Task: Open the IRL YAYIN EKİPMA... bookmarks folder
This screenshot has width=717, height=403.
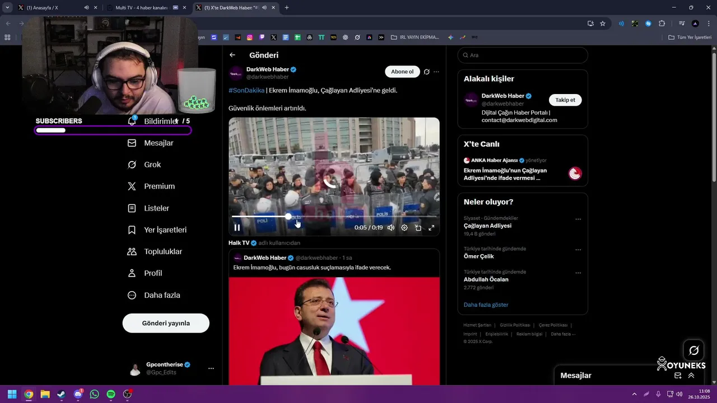Action: [x=415, y=38]
